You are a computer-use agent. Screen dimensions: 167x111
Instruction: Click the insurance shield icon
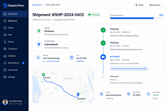148,94
